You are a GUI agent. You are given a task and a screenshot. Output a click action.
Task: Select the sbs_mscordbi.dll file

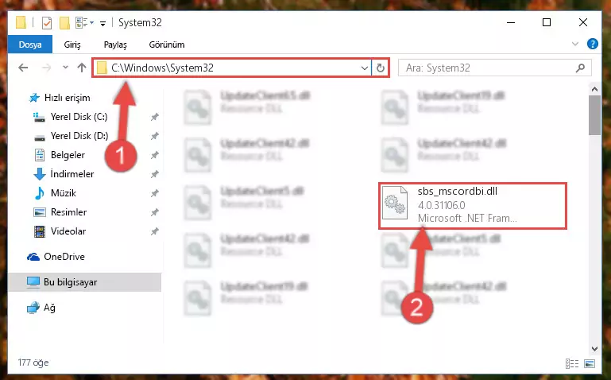coord(472,205)
